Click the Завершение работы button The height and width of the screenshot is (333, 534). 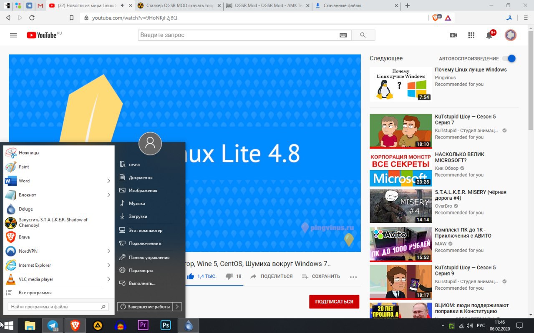pos(145,307)
